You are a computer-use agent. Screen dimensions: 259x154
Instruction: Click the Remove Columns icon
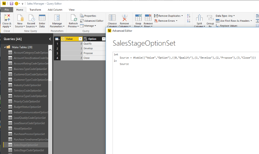(124, 18)
